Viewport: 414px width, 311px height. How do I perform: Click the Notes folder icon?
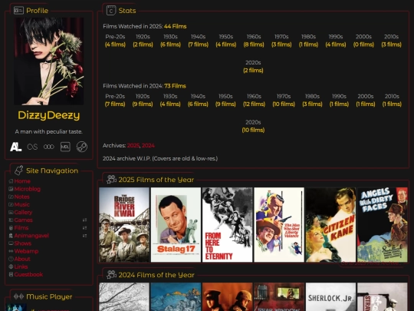coord(11,197)
